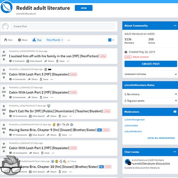Join the Reddit adult literature community
The width and height of the screenshot is (178, 178).
(x=84, y=8)
